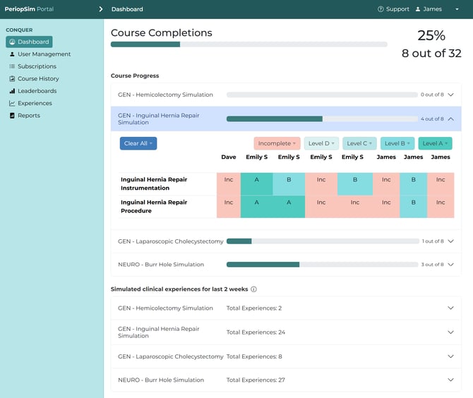This screenshot has width=473, height=398.
Task: Go to User Management
Action: tap(44, 54)
